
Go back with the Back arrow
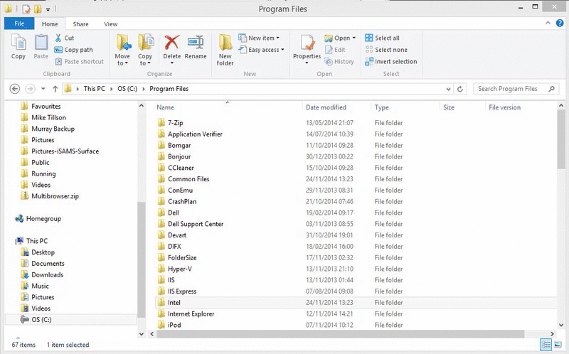[14, 89]
